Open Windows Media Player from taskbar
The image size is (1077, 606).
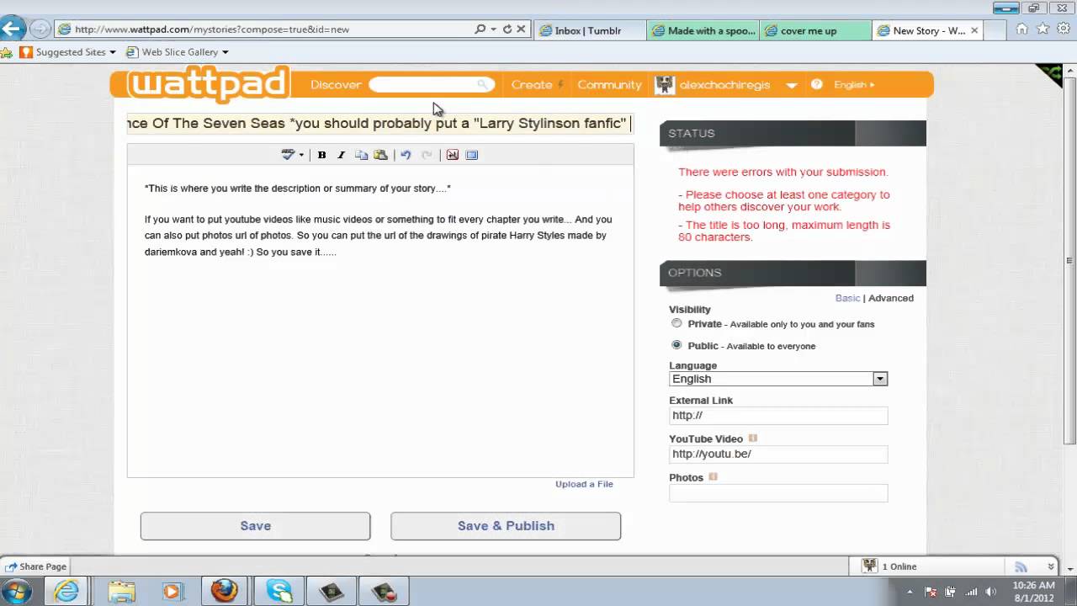[172, 591]
